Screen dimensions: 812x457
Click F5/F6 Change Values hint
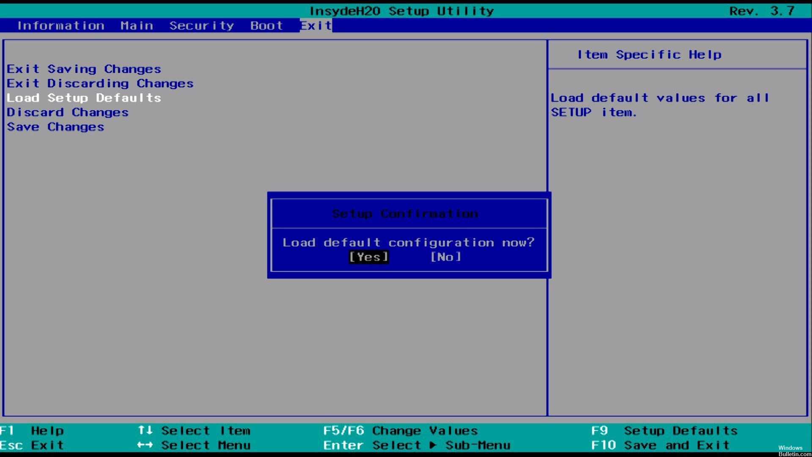click(x=400, y=431)
